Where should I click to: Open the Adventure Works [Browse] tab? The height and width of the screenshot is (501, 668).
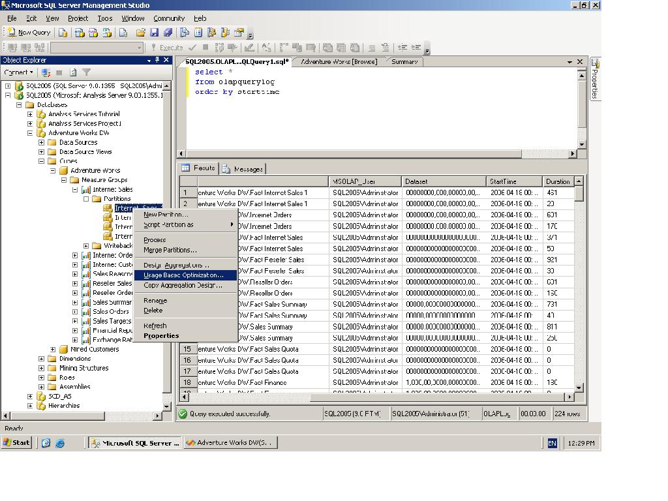click(339, 62)
